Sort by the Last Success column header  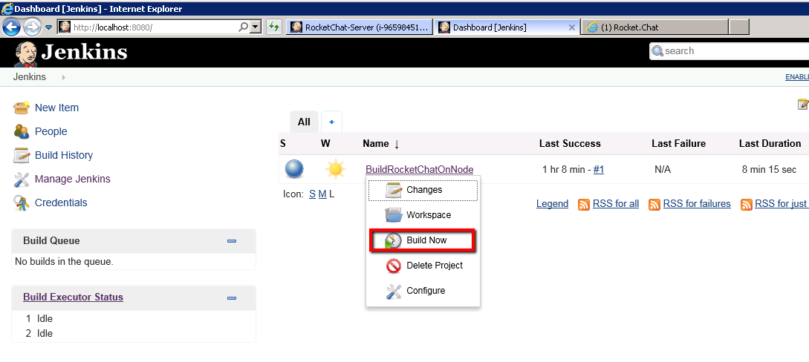(570, 144)
